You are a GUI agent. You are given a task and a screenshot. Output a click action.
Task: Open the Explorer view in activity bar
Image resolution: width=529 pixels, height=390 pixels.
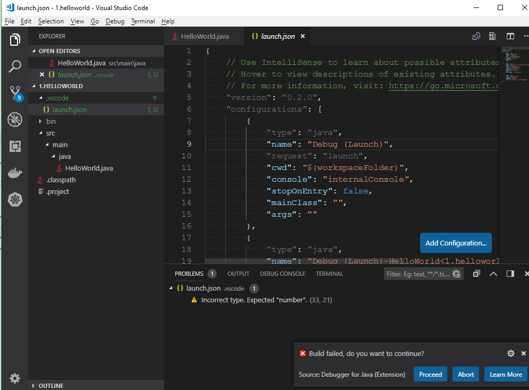click(15, 40)
